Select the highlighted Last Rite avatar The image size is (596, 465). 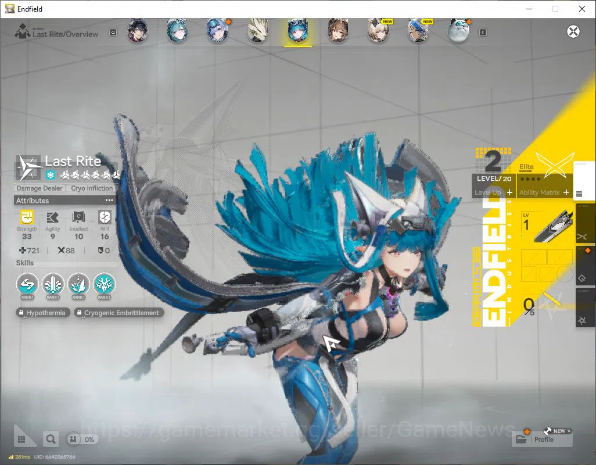click(298, 31)
